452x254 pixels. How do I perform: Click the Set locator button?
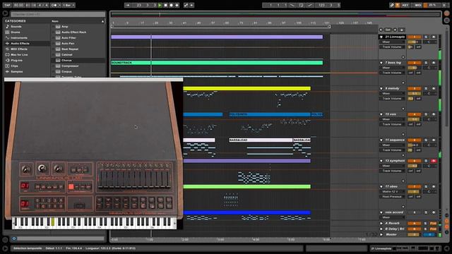pos(388,30)
